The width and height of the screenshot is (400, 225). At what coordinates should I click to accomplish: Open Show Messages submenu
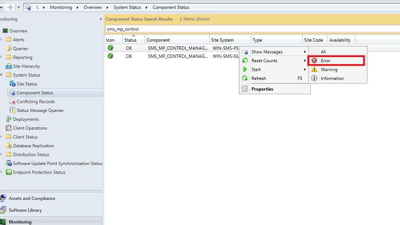pos(275,52)
